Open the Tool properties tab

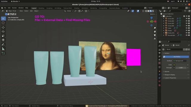[x=159, y=46]
